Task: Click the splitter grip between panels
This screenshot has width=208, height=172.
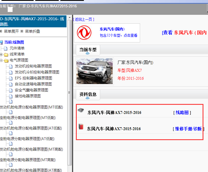Action: click(69, 93)
